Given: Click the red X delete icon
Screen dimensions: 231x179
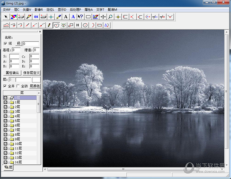Looking at the screenshot, I should tap(132, 17).
